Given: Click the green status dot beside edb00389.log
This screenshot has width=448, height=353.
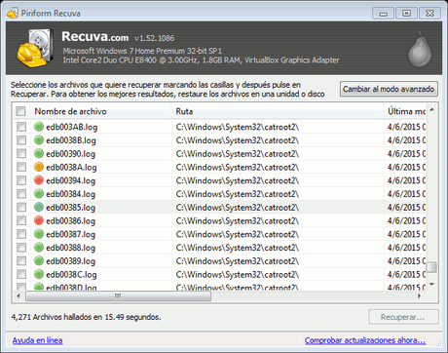Looking at the screenshot, I should [39, 260].
